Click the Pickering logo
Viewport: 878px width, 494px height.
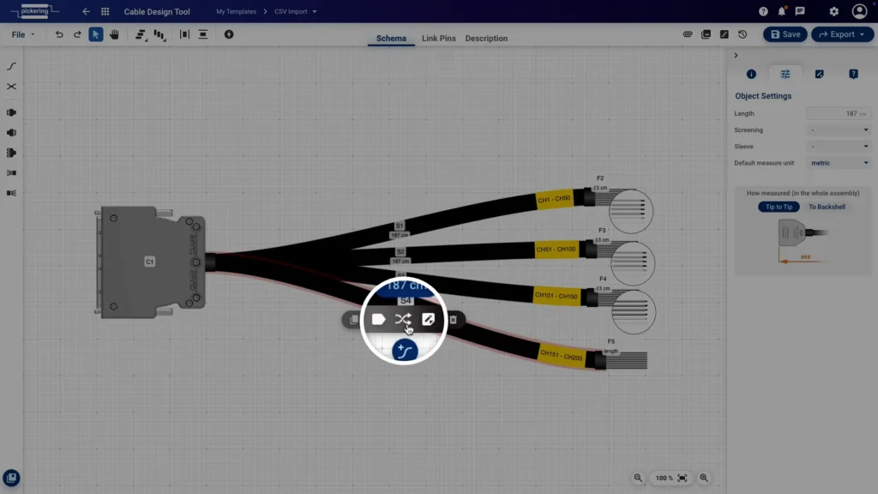[x=34, y=11]
